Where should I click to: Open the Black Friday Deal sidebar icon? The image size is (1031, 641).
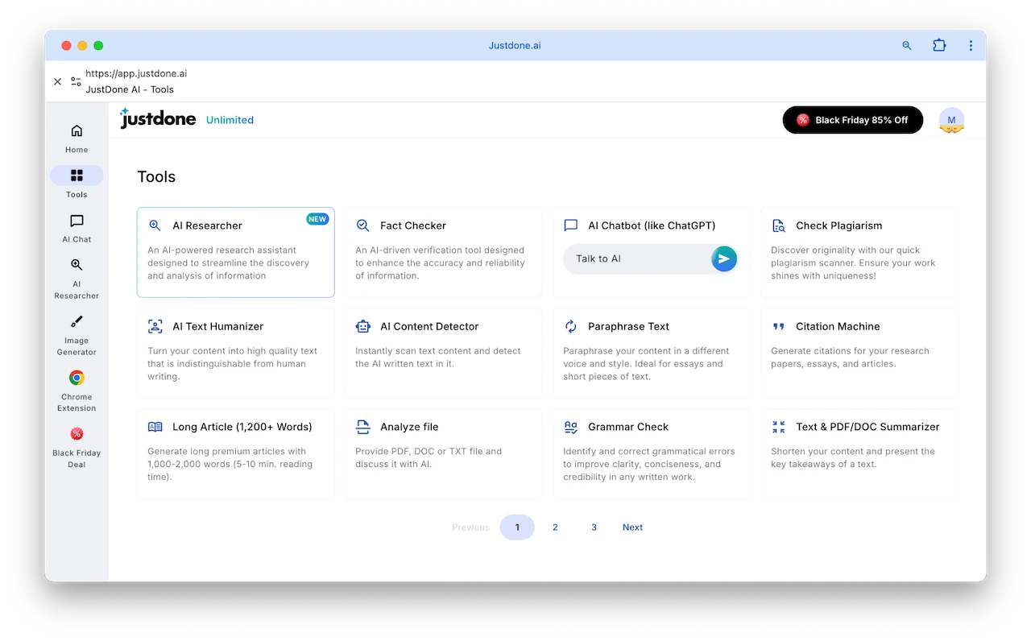(77, 434)
